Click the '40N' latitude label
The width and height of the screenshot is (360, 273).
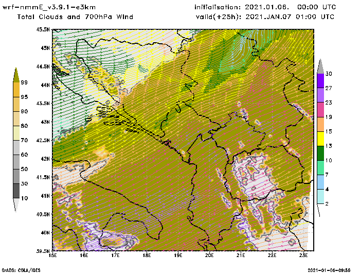pos(45,232)
